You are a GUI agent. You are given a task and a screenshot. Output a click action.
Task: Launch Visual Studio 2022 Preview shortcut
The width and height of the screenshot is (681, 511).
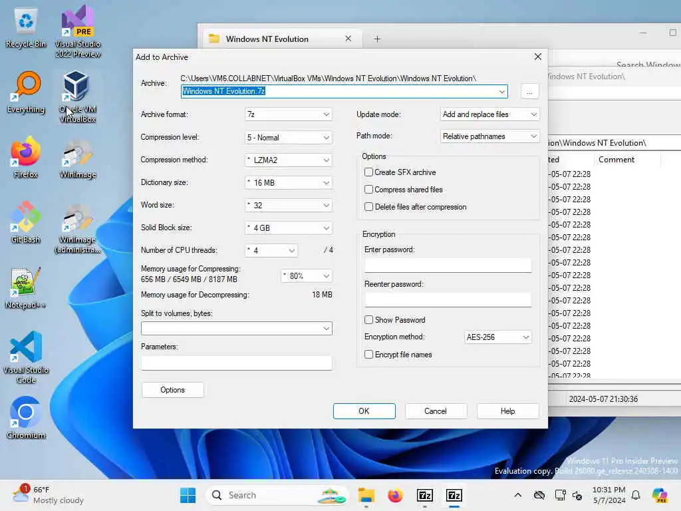coord(78,31)
